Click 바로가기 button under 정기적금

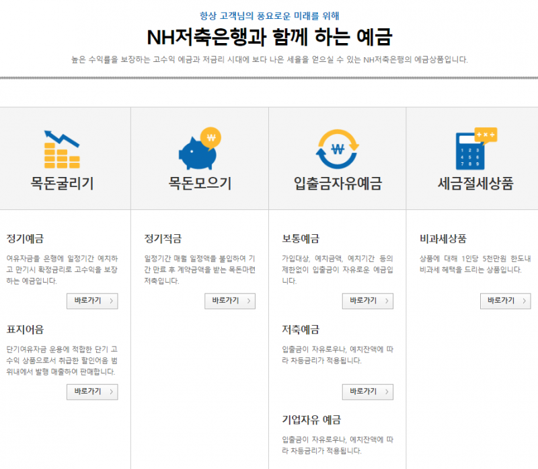(230, 301)
